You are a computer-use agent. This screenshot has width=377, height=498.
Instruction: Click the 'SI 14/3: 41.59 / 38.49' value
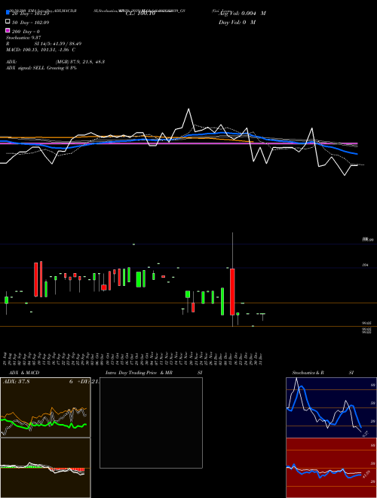point(58,44)
